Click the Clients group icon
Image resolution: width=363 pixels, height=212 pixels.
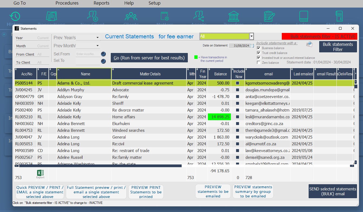(131, 17)
